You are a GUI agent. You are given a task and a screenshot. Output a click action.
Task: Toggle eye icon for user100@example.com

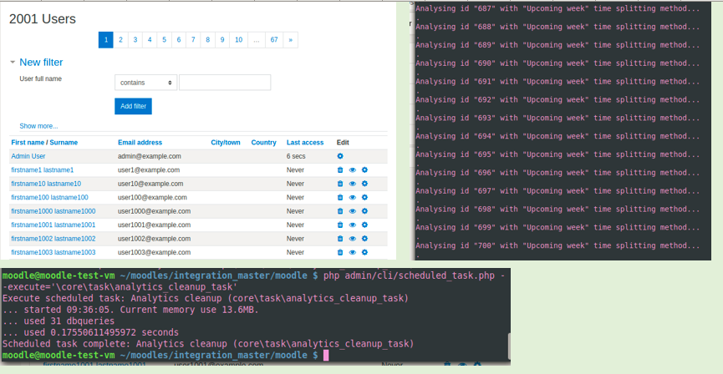tap(353, 198)
